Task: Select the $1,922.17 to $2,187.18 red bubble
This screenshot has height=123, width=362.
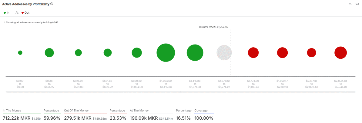Action: 282,53
